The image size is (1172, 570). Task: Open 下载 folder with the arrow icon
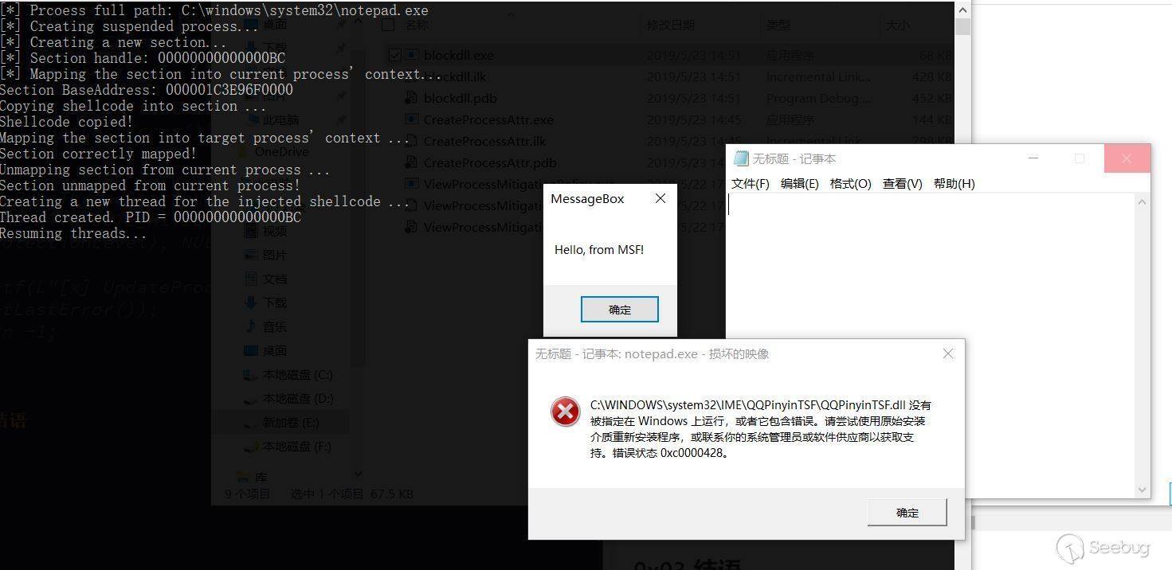pos(274,303)
